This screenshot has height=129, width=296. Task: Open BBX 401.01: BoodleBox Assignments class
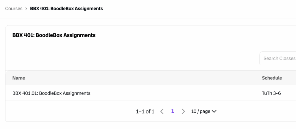pos(51,93)
